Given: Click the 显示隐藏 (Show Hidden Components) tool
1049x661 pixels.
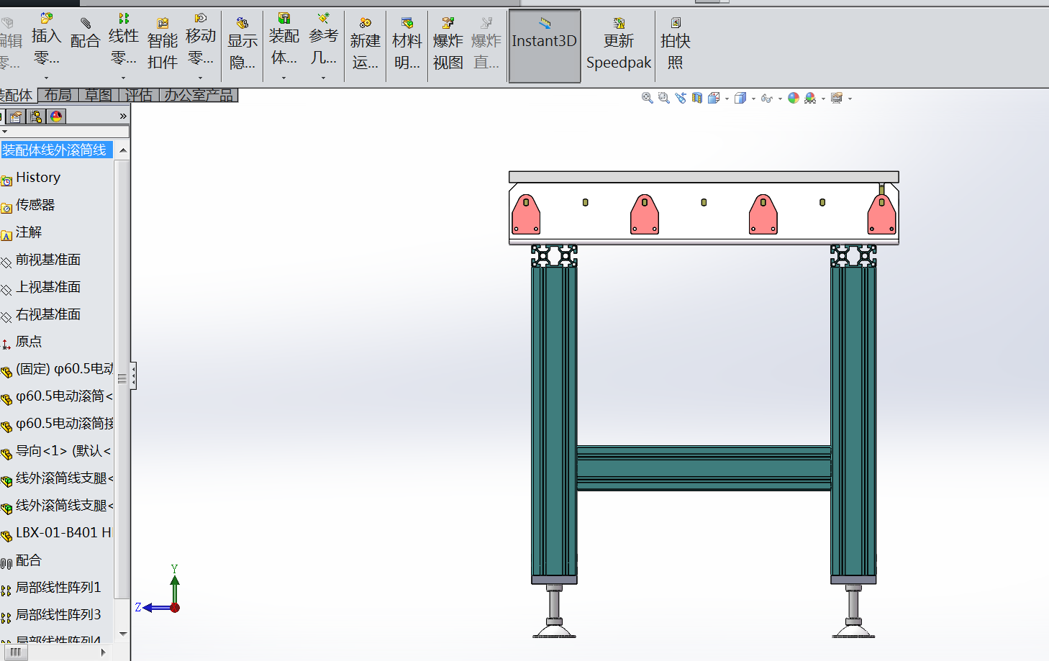Looking at the screenshot, I should [242, 45].
